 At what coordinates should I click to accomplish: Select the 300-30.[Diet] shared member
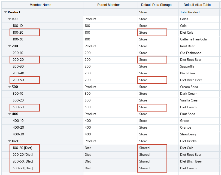(x=23, y=168)
